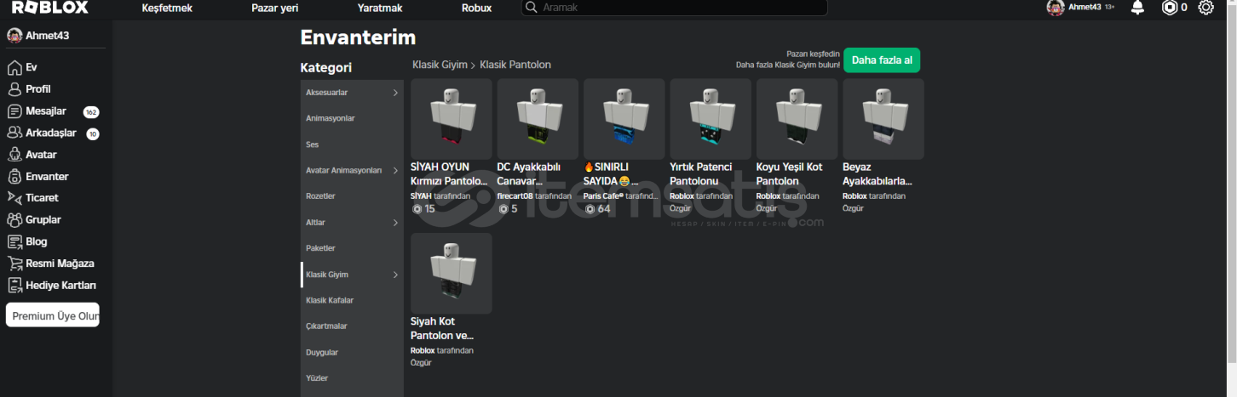Open the Robux balance icon
This screenshot has height=397, width=1237.
tap(1170, 8)
